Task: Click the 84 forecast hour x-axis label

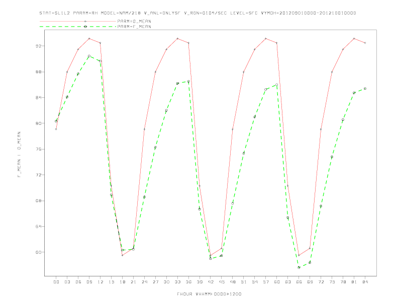Action: click(365, 282)
